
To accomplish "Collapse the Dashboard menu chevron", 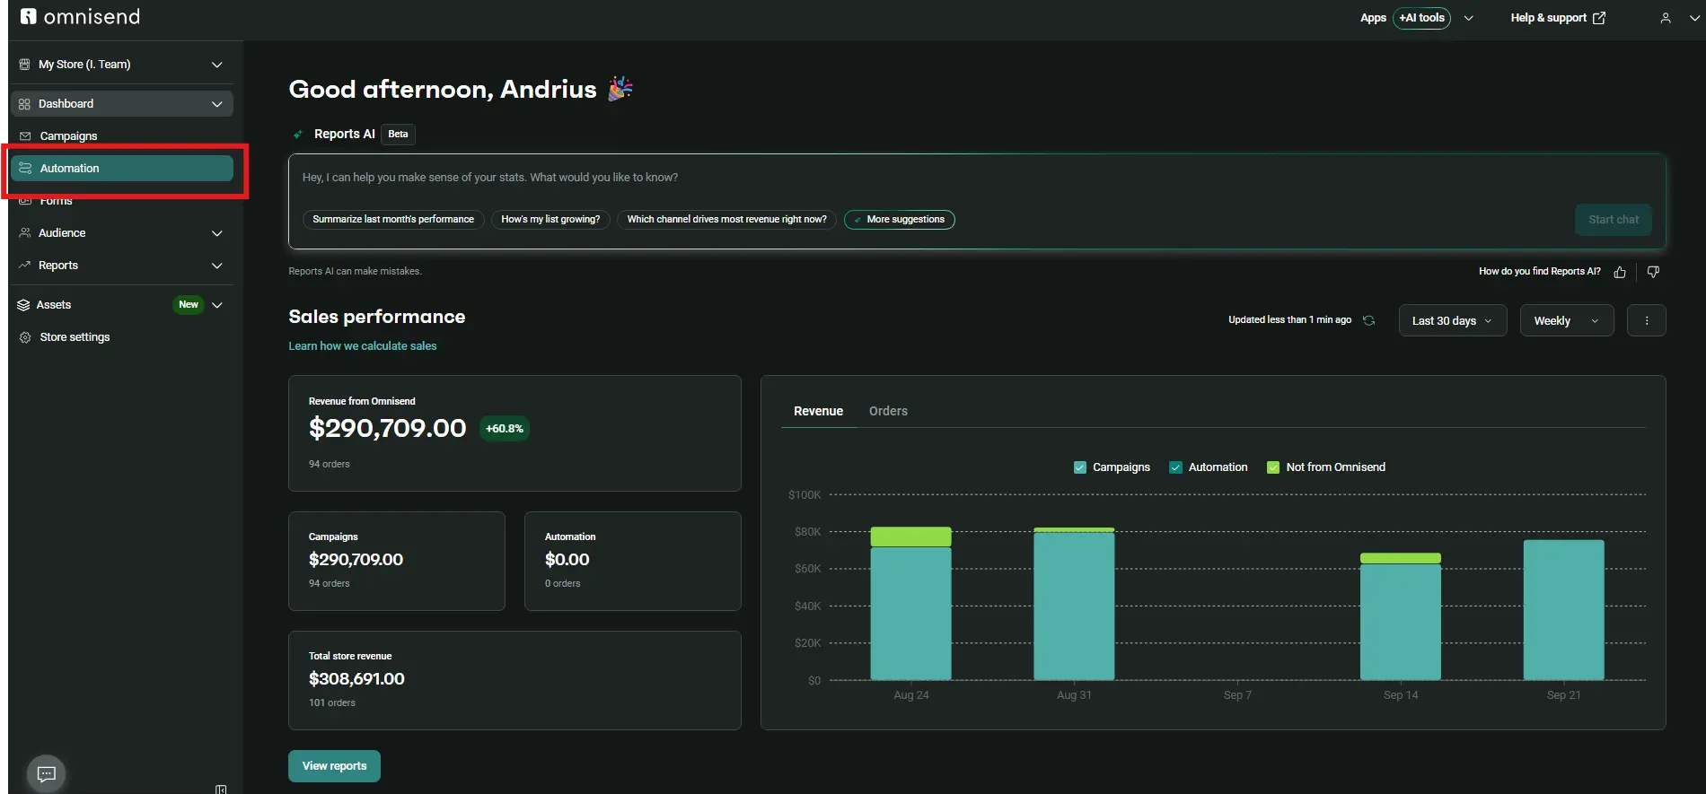I will coord(216,104).
